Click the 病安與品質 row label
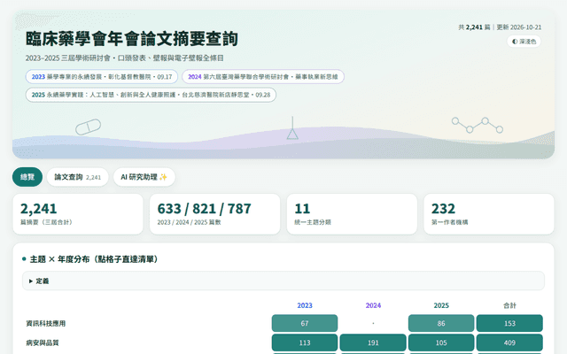Viewport: 567px width, 354px height. (43, 342)
